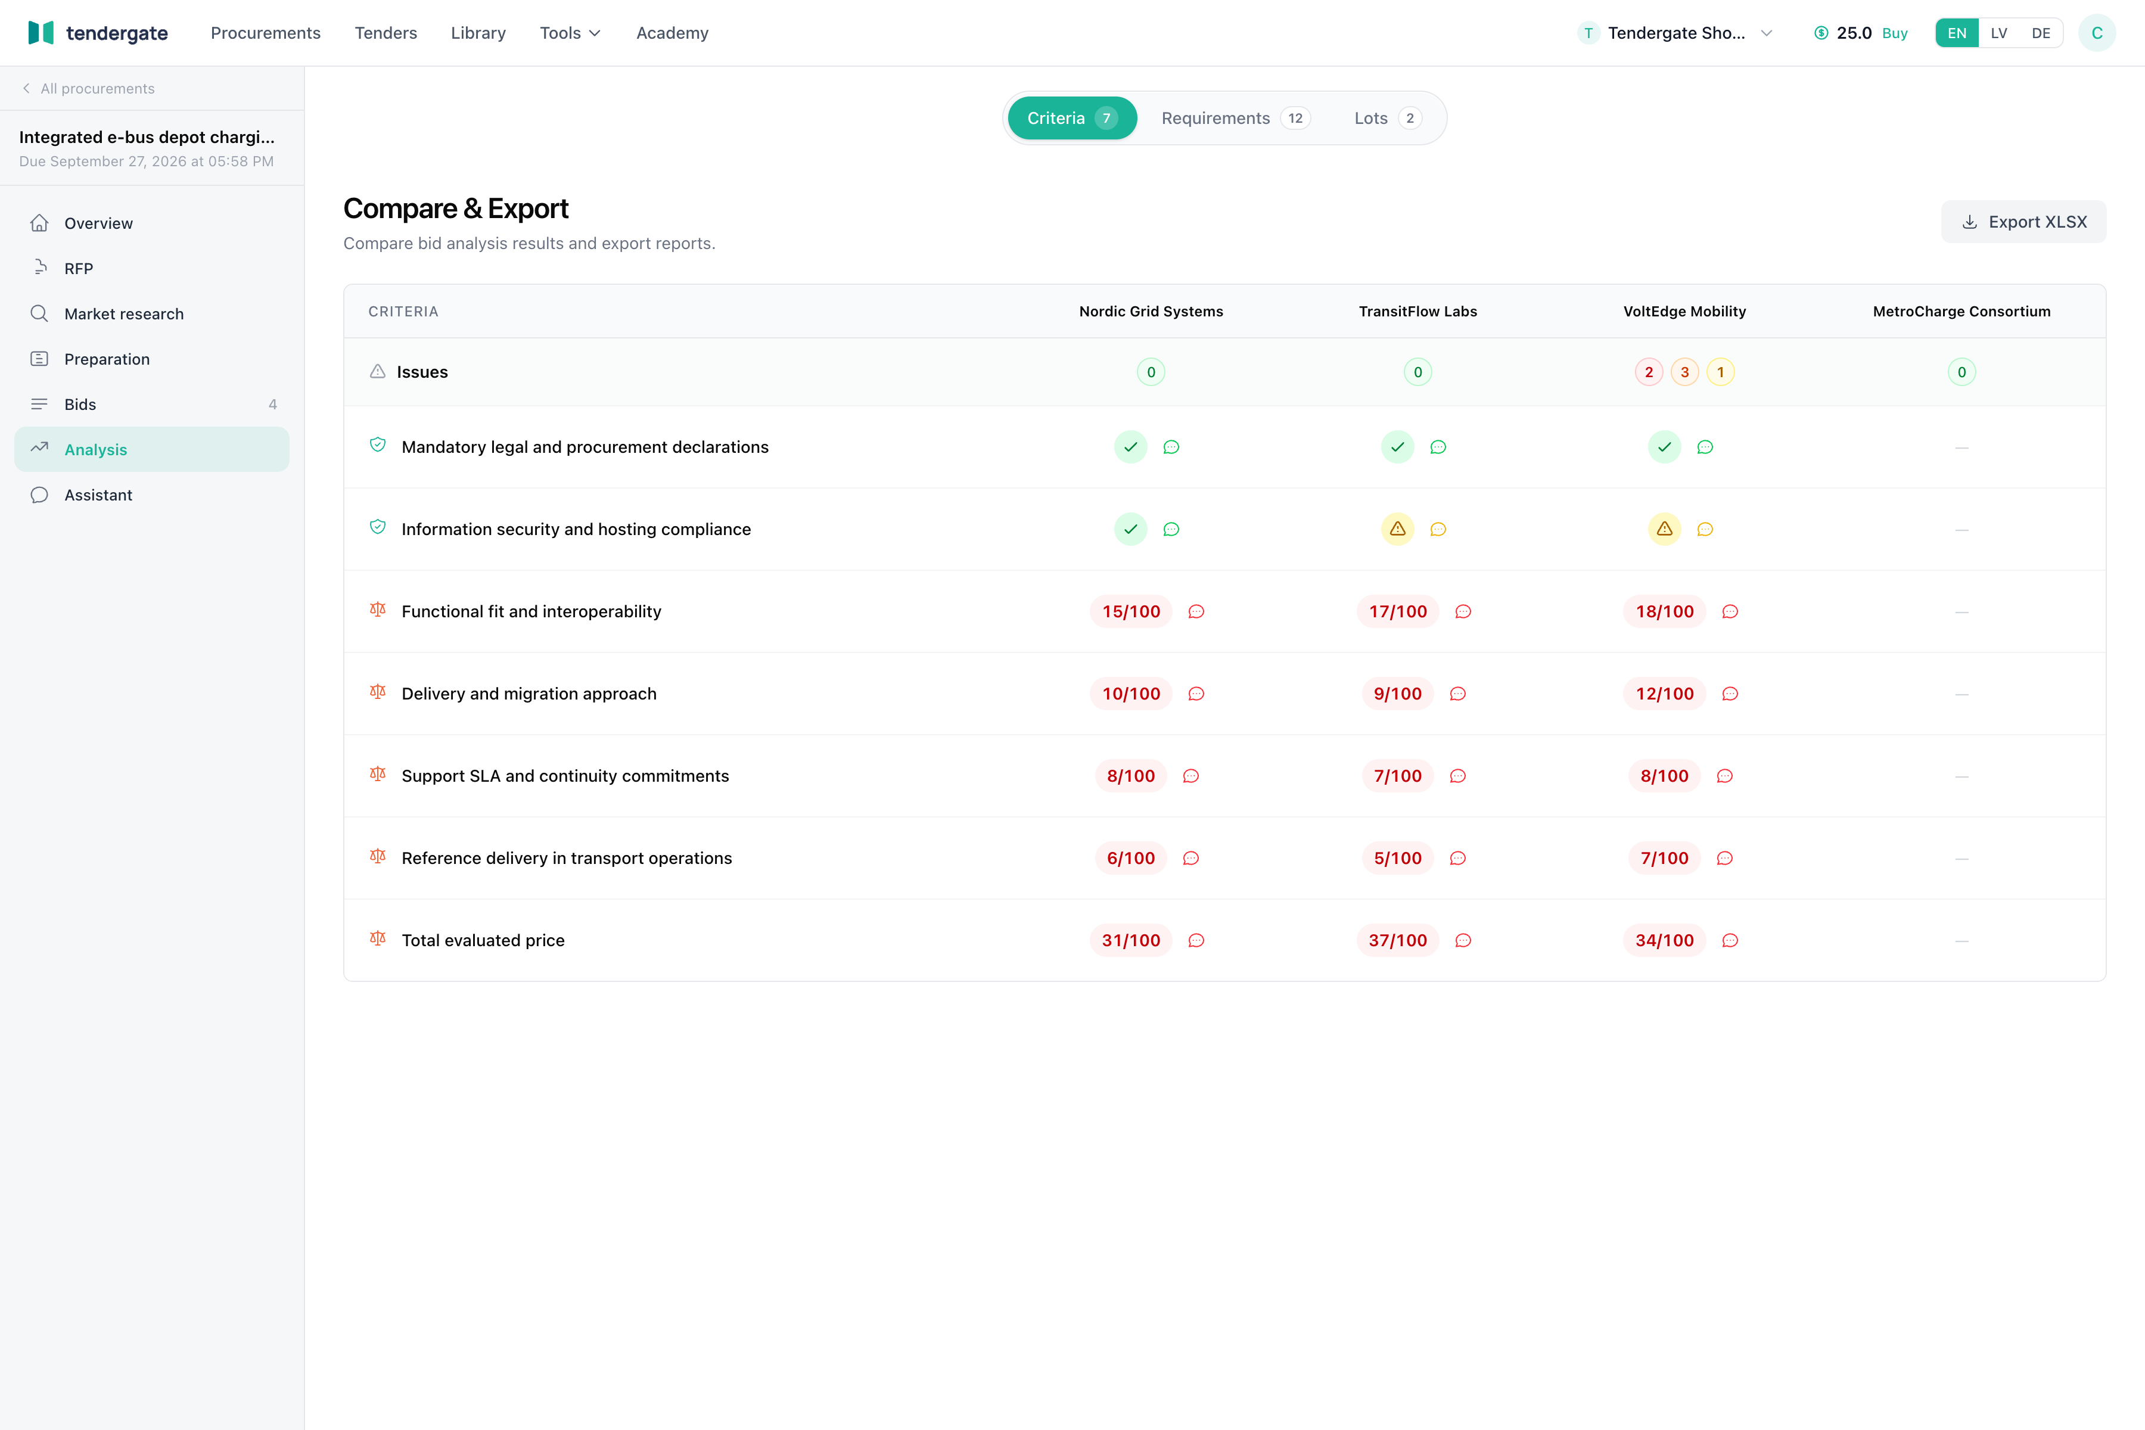The height and width of the screenshot is (1430, 2145).
Task: Open comment beside VoltEdge 12/100 score
Action: (x=1730, y=694)
